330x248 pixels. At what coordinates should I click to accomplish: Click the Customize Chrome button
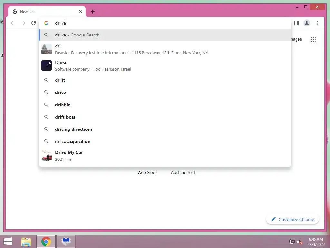tap(292, 219)
